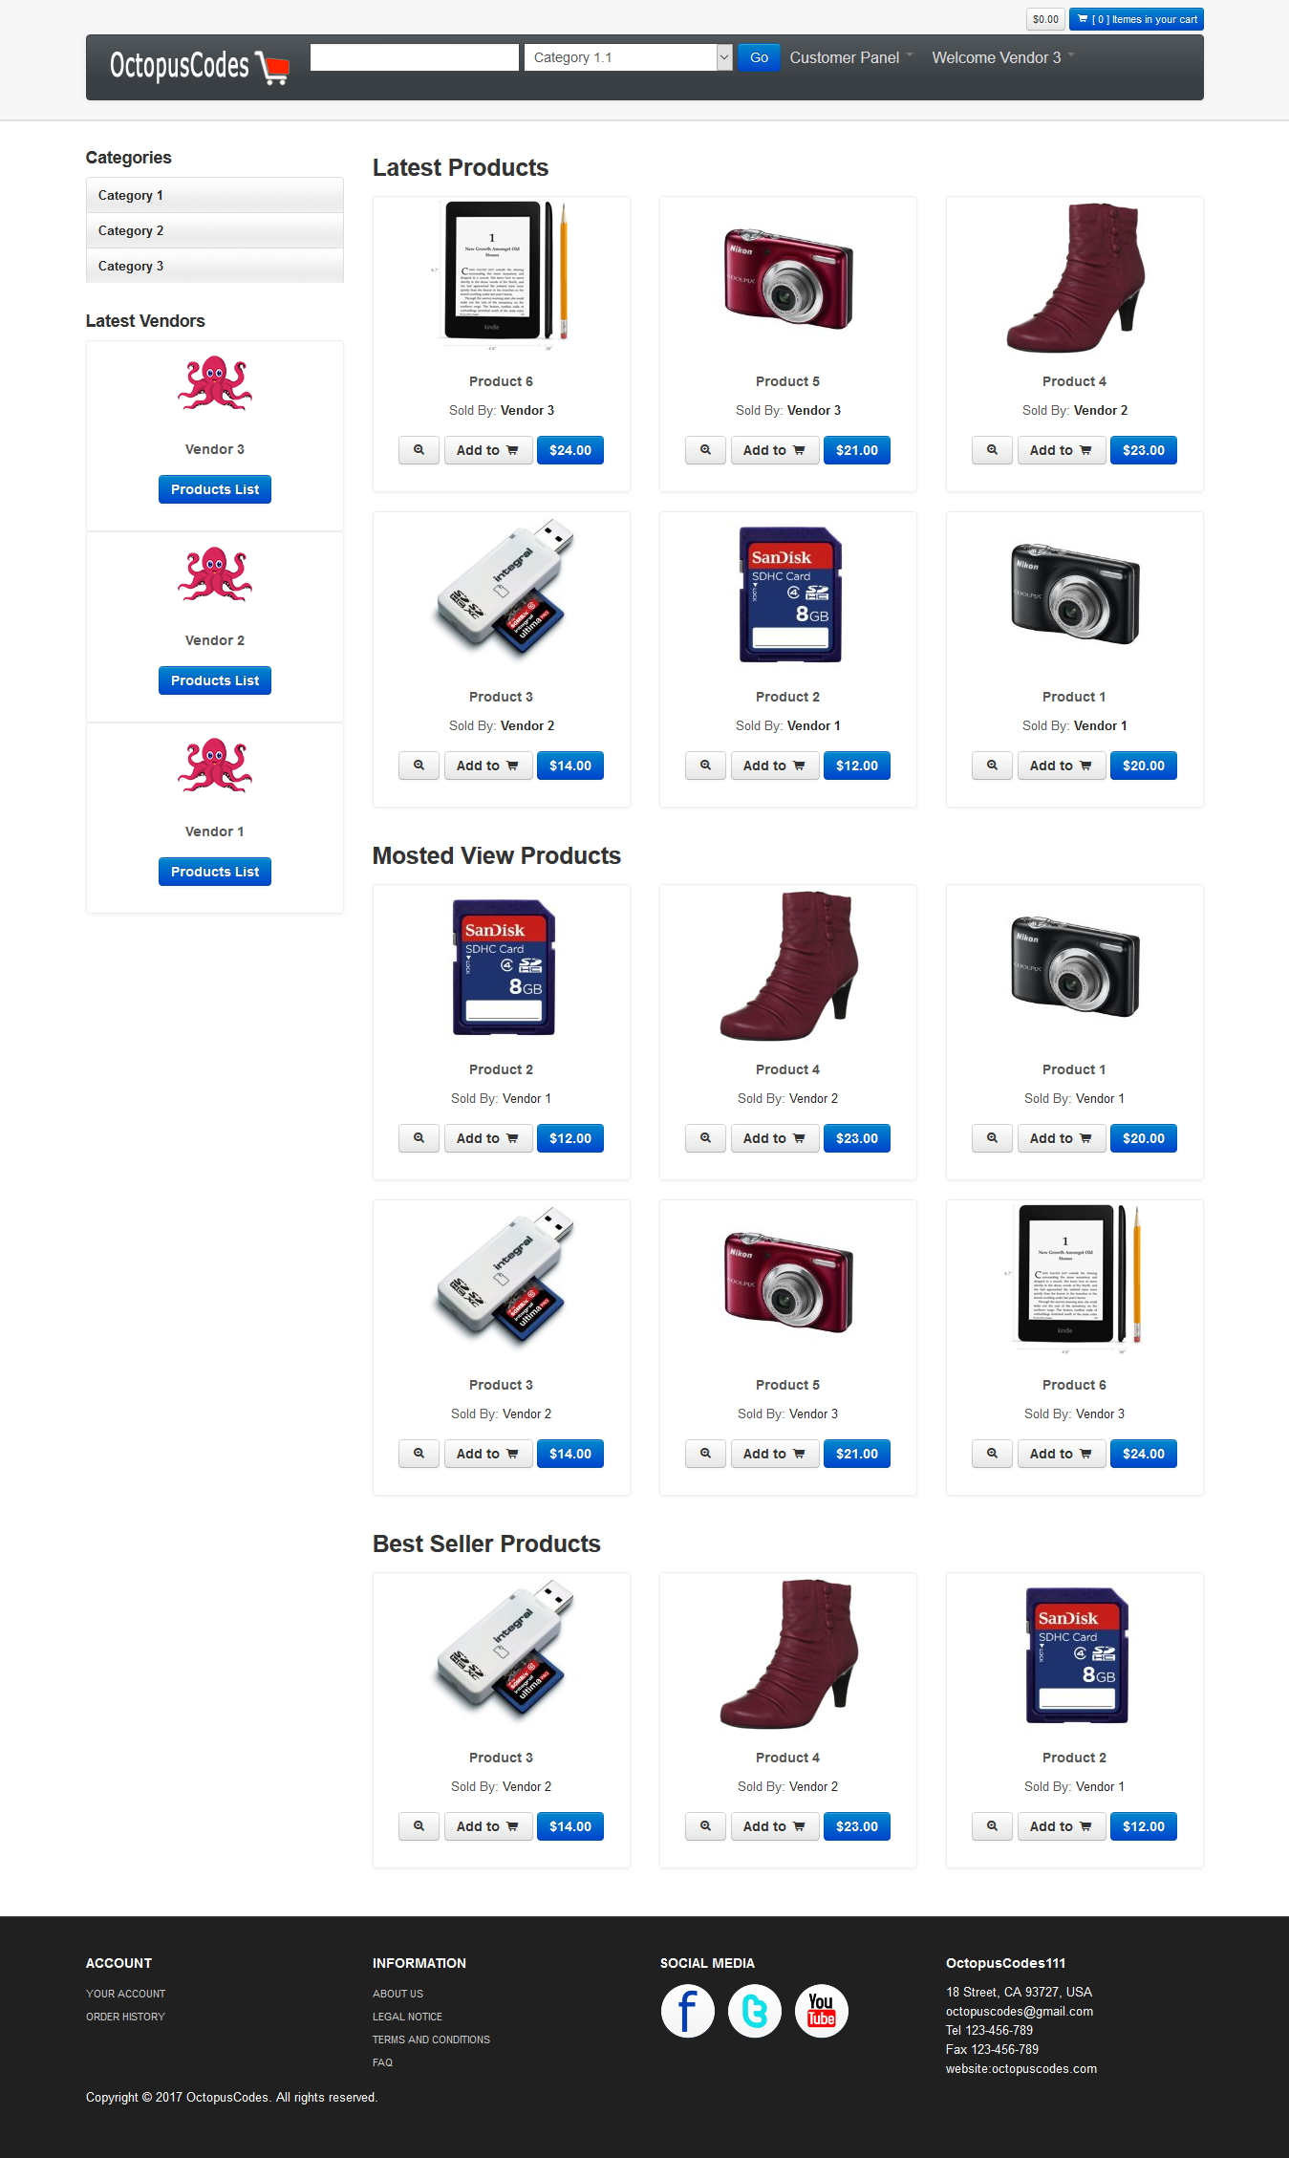Select Category 2 in sidebar

click(x=215, y=230)
